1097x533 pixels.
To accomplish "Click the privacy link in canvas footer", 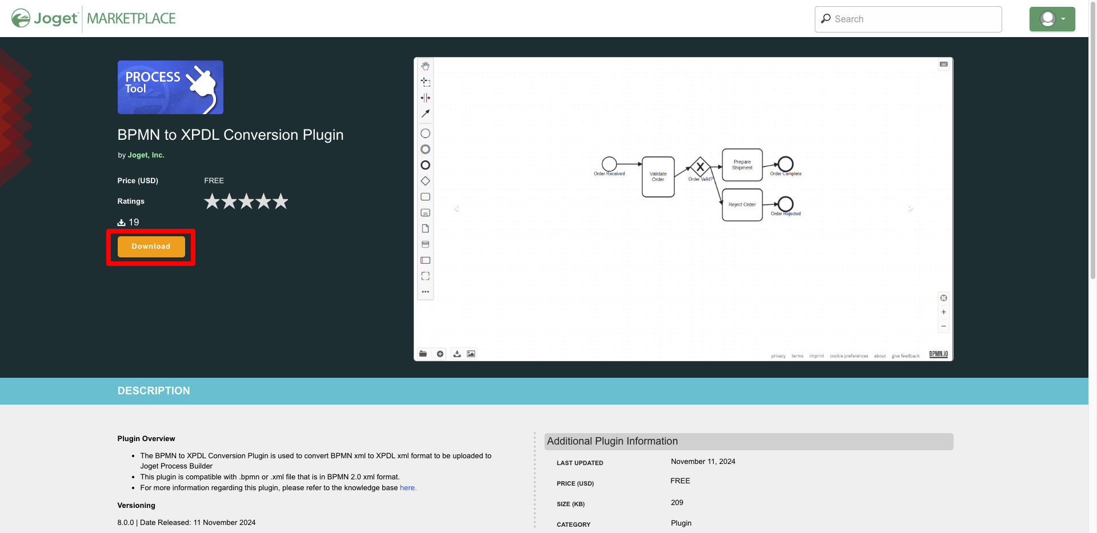I will 778,356.
